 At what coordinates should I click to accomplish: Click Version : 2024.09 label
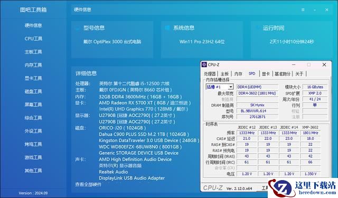(x=33, y=193)
